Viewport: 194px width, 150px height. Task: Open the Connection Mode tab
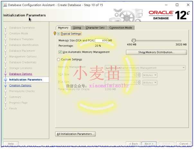(121, 28)
